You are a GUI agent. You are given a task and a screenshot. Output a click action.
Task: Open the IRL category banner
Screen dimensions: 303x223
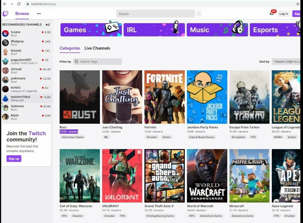(x=154, y=30)
